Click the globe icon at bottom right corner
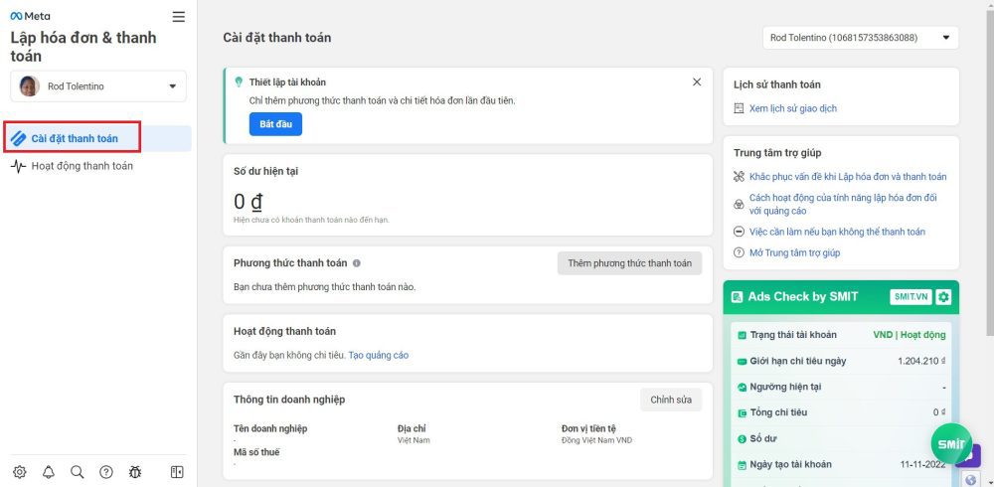Image resolution: width=994 pixels, height=487 pixels. click(972, 479)
